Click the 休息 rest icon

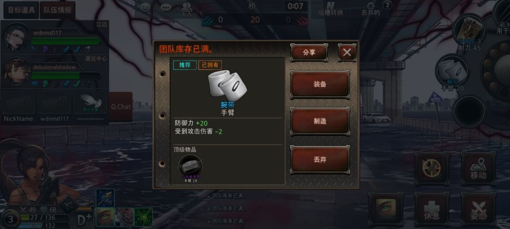(x=432, y=209)
